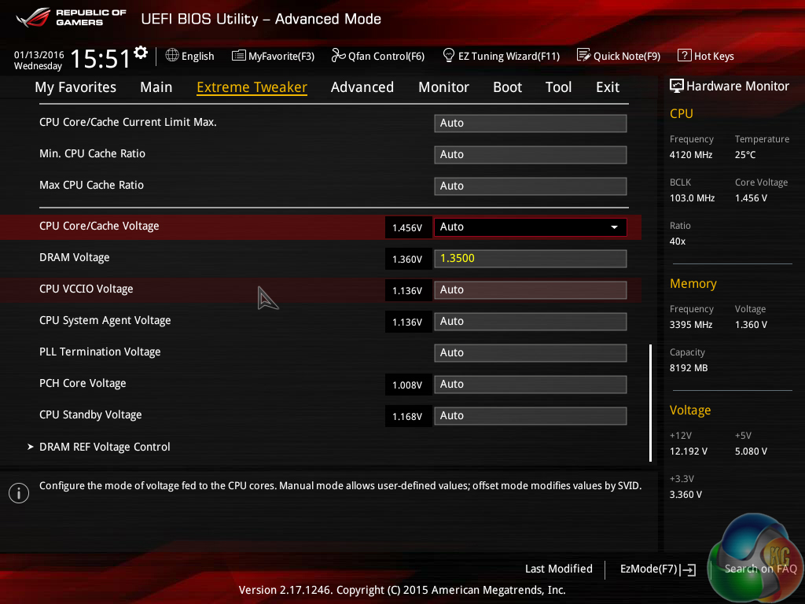Click the PLL Termination Voltage Auto field
Screen dimensions: 805x604
click(x=531, y=353)
